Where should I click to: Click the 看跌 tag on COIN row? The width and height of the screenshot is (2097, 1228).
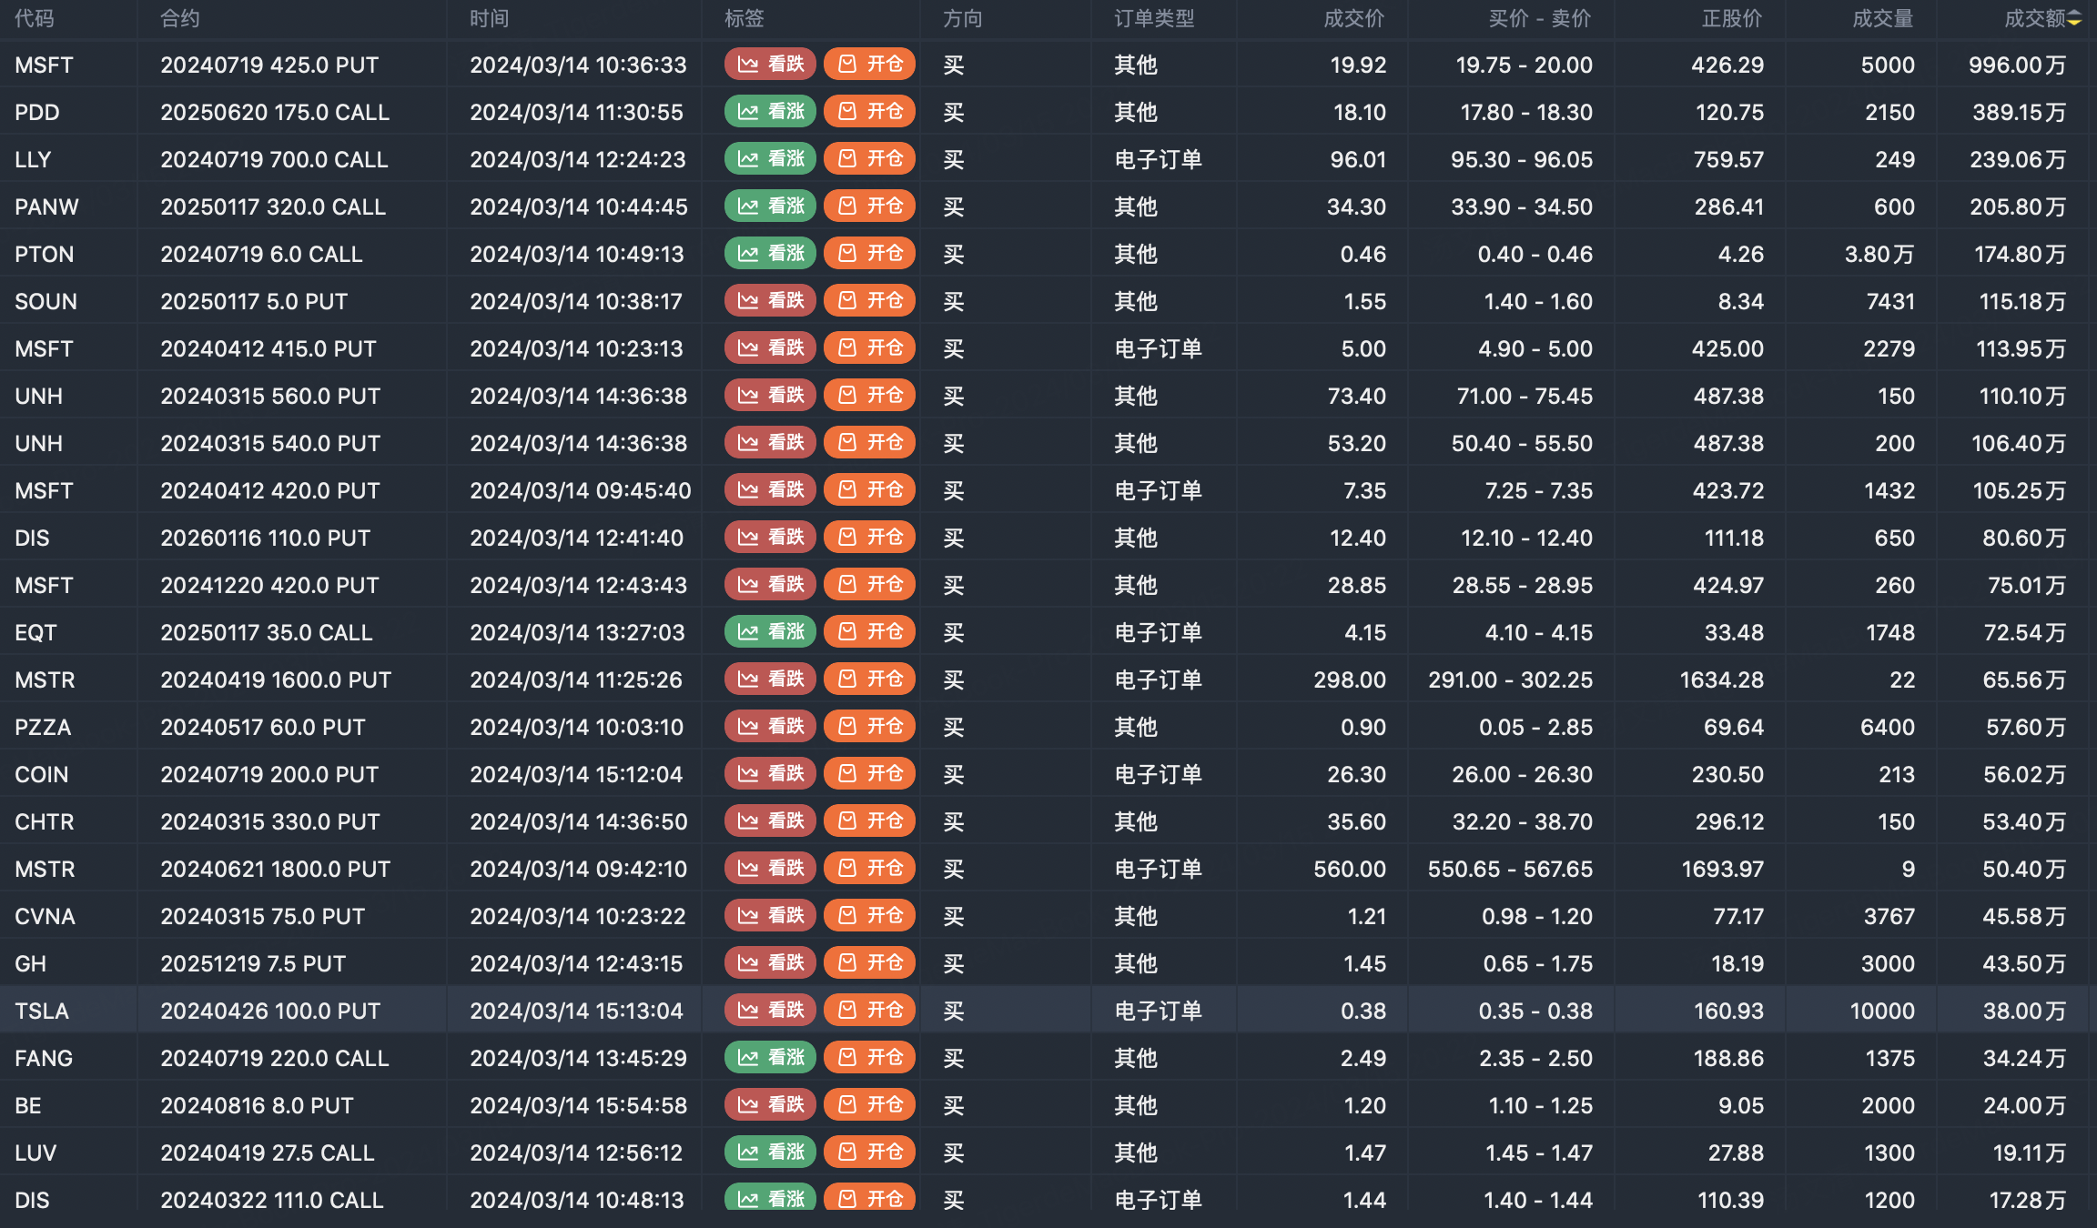click(x=770, y=774)
